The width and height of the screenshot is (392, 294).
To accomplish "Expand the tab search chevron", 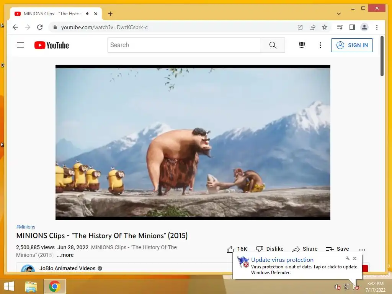I will coord(338,14).
